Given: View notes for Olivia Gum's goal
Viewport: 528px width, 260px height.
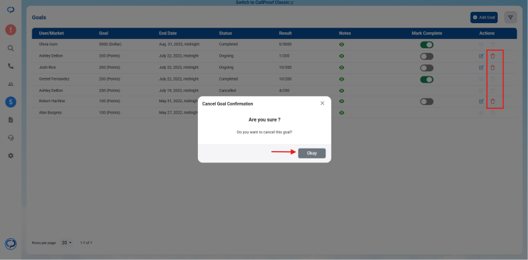Looking at the screenshot, I should (342, 44).
